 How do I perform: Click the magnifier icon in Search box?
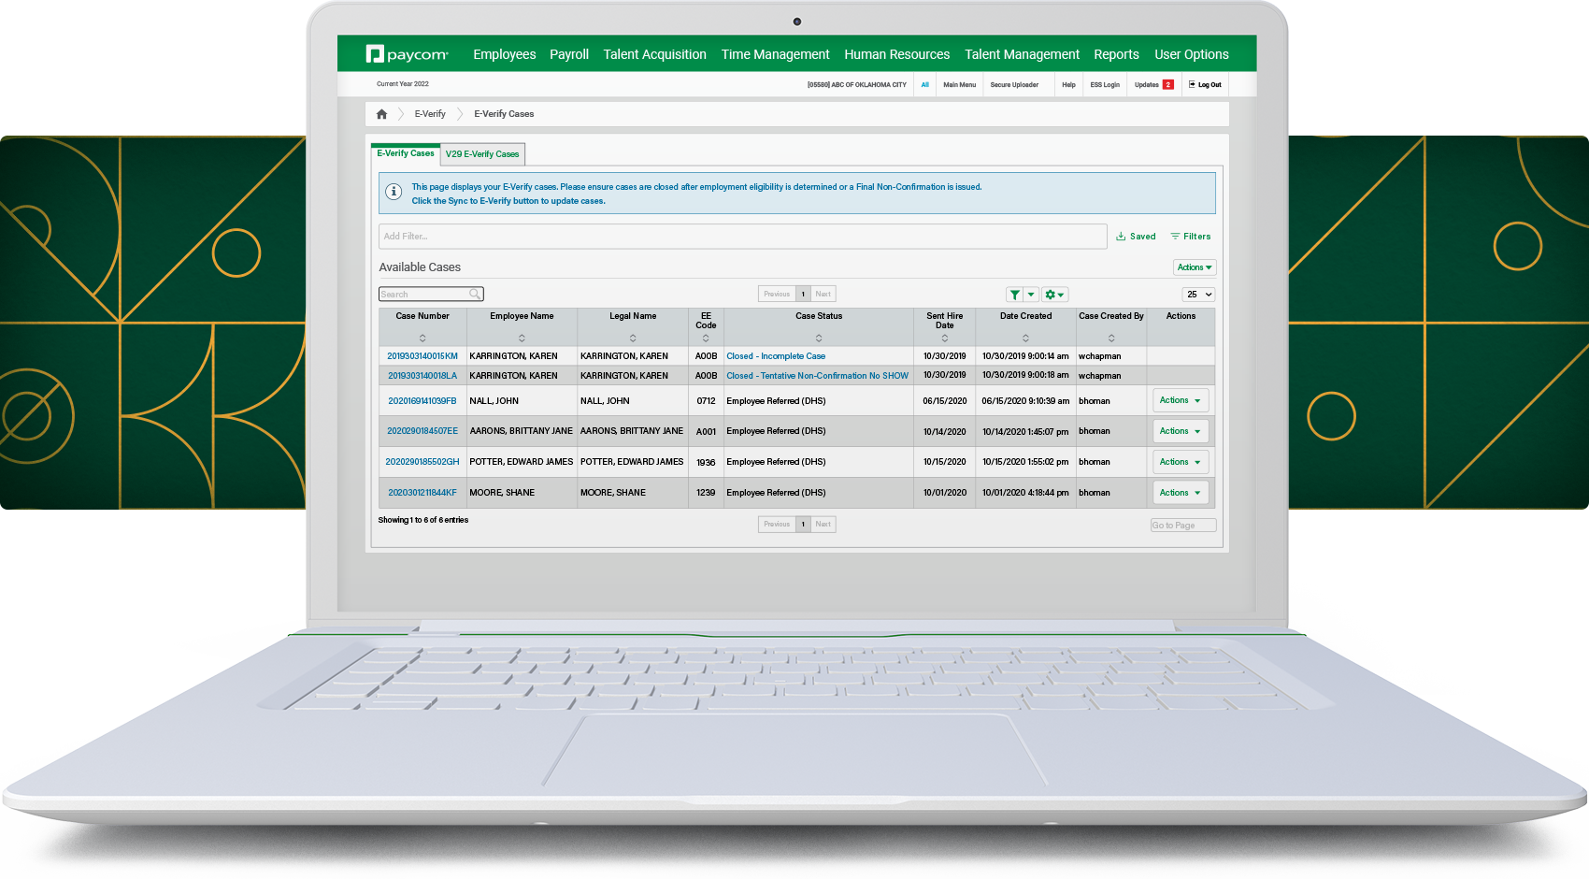click(x=475, y=295)
